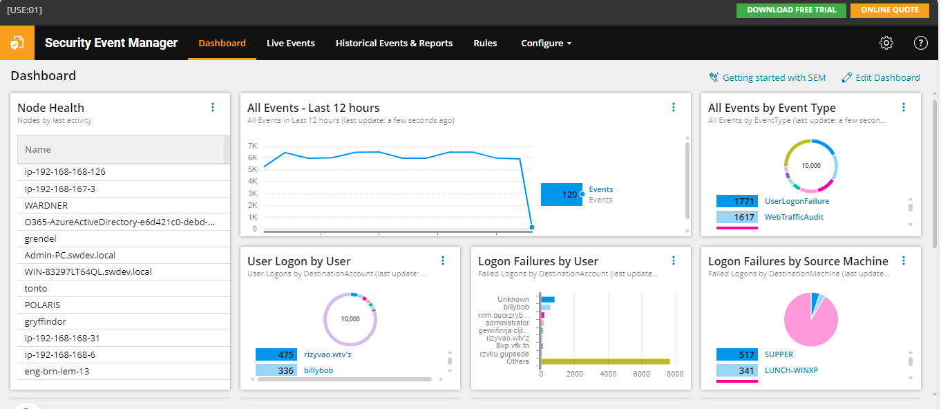
Task: Open Getting started with SEM link
Action: 774,77
